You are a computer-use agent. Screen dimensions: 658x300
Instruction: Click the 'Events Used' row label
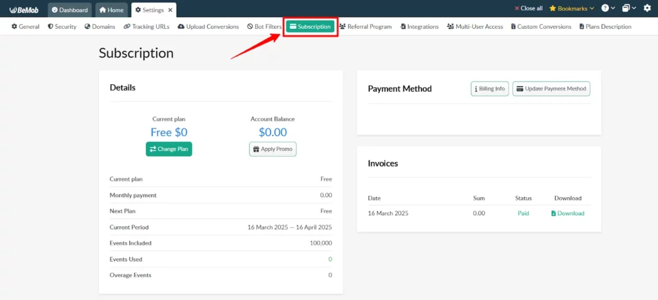[x=126, y=260]
